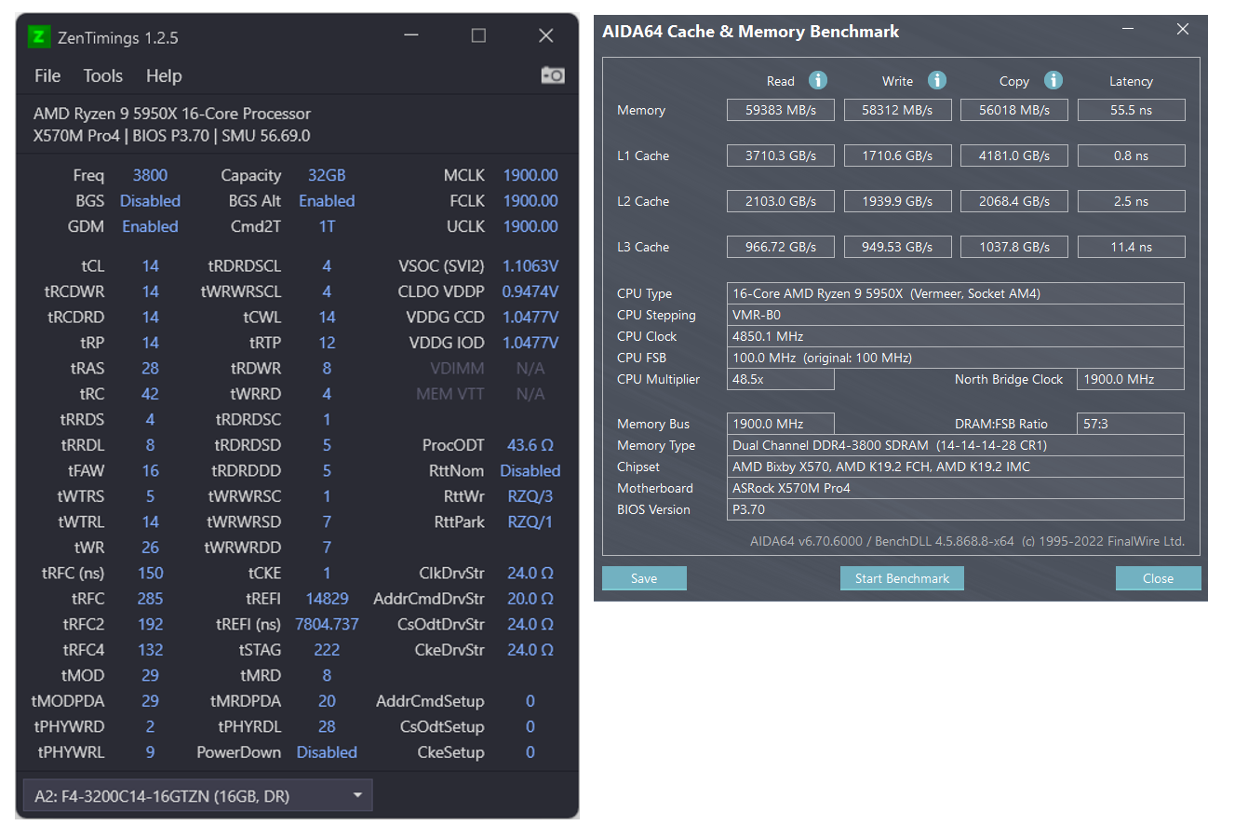The width and height of the screenshot is (1248, 839).
Task: Click the Read info icon in AIDA64
Action: [x=818, y=80]
